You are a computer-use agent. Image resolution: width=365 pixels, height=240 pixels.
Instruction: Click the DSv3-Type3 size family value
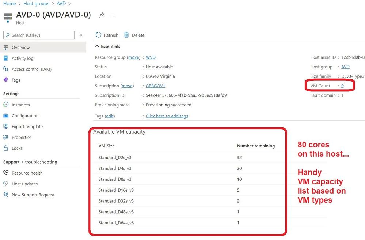pos(353,76)
